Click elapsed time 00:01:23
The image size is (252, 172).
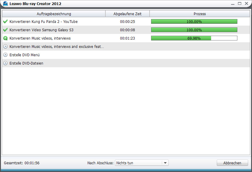pyautogui.click(x=127, y=38)
